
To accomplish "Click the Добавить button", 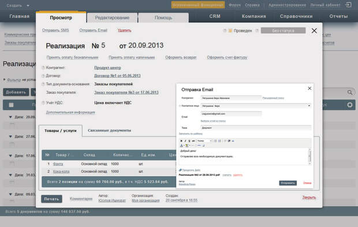I will (16, 92).
